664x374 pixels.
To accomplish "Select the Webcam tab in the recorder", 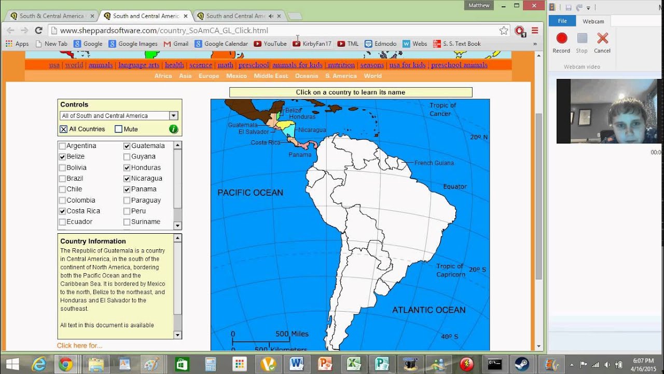I will (x=593, y=21).
